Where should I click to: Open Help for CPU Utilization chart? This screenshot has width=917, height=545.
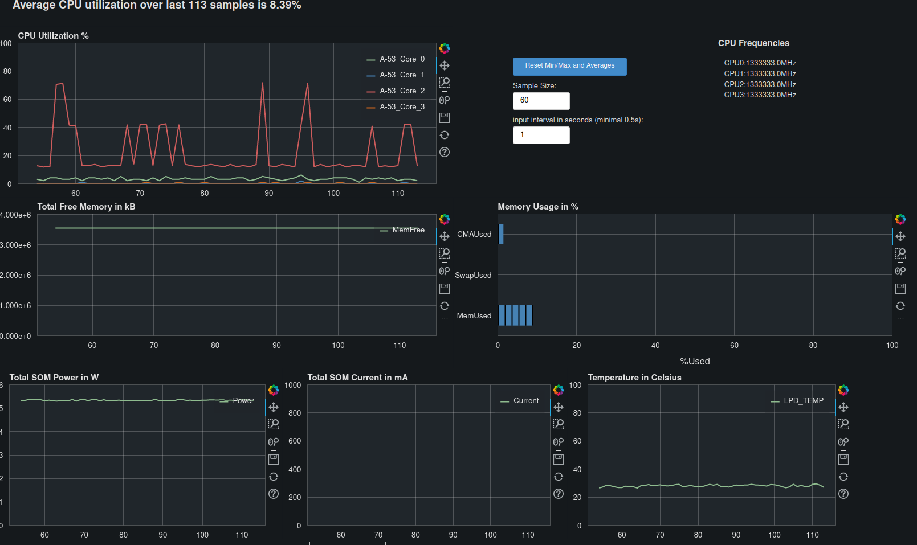tap(445, 152)
